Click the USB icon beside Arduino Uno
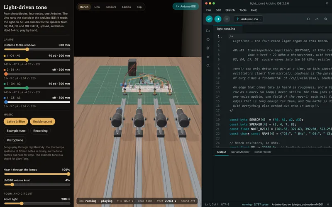The image size is (332, 207). tap(237, 19)
